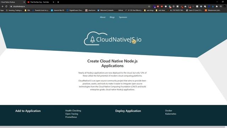Image resolution: width=227 pixels, height=128 pixels.
Task: Open the Prometheus link
Action: pyautogui.click(x=71, y=117)
